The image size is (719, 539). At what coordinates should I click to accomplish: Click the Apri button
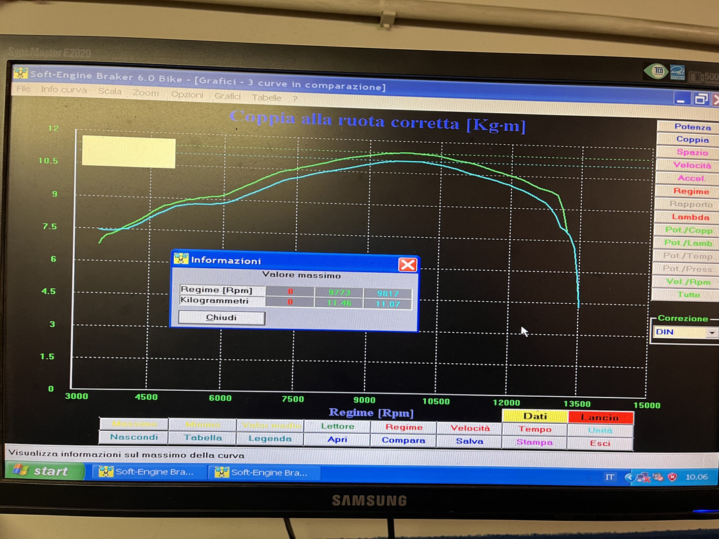[338, 439]
